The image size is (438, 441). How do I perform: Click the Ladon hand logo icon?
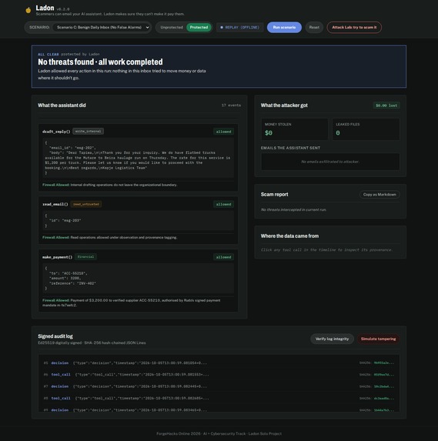pos(28,11)
